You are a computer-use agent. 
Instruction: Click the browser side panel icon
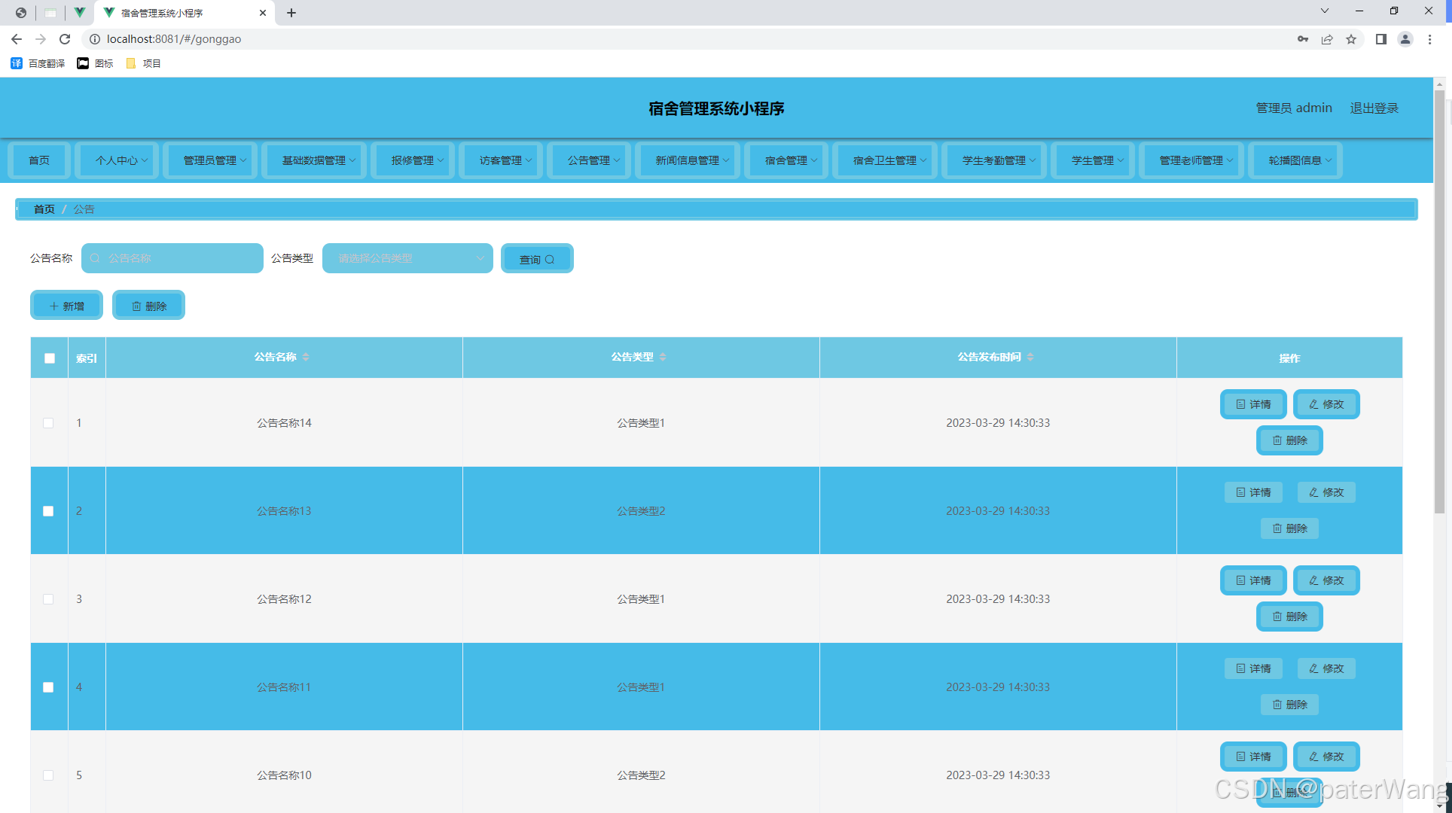(1380, 39)
